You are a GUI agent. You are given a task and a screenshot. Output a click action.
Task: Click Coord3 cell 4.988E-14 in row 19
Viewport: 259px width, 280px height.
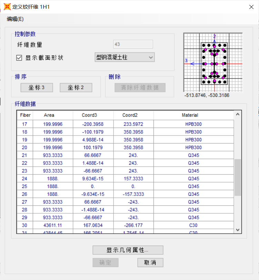(x=93, y=140)
